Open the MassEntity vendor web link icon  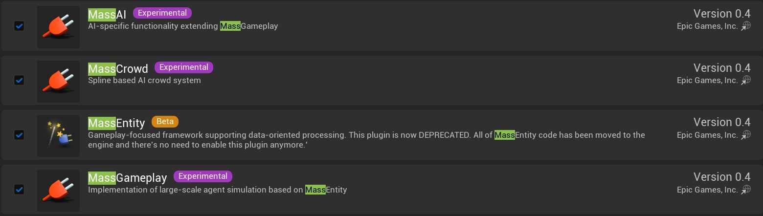pos(746,135)
